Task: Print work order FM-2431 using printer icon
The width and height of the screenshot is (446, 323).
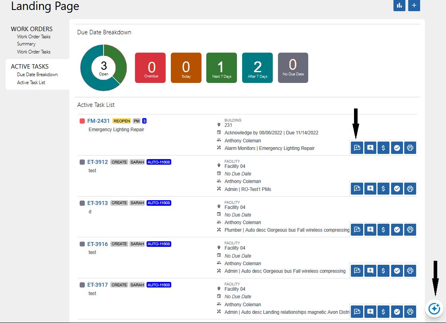Action: pos(410,148)
